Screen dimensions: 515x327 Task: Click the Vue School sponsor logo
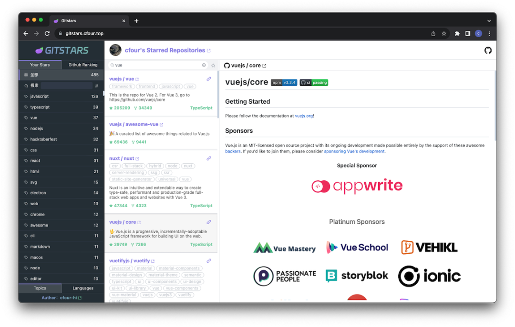pos(357,248)
